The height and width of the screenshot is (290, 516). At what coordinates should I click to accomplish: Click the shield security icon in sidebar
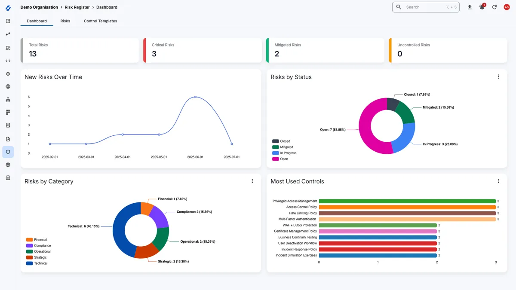point(8,151)
